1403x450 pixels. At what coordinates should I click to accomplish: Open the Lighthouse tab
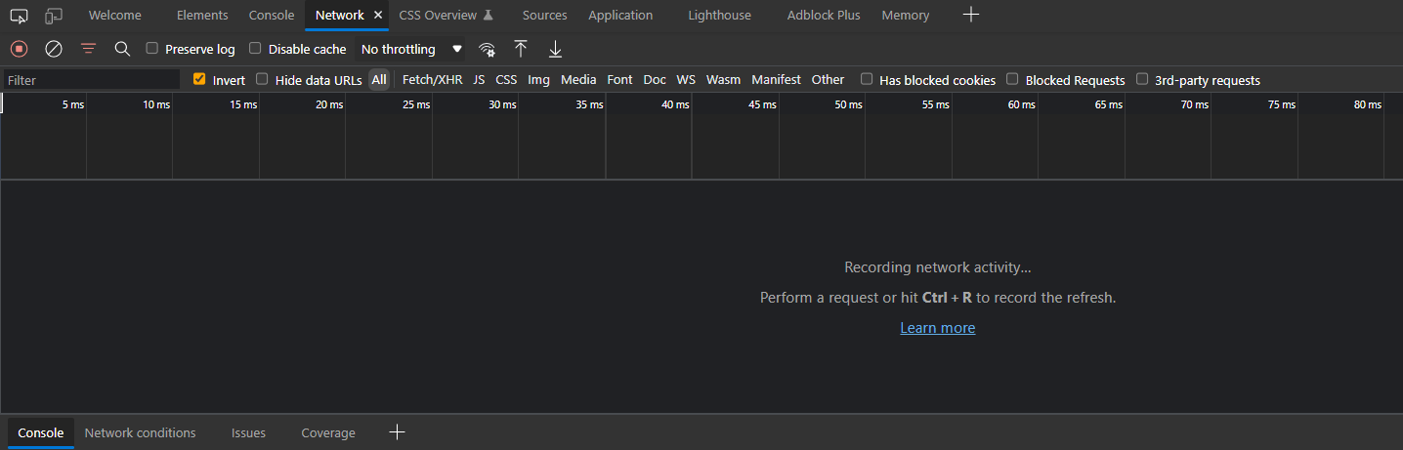tap(719, 15)
